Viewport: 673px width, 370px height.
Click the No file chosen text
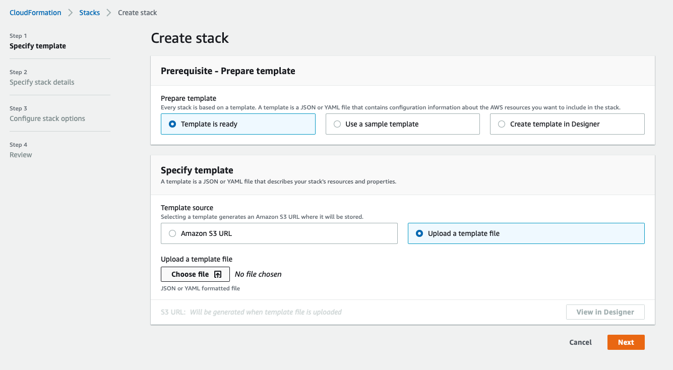[258, 274]
